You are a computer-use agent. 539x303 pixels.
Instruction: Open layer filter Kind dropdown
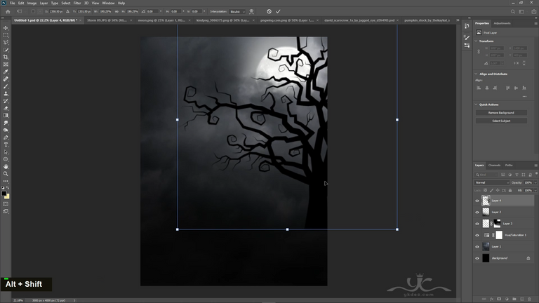[486, 175]
